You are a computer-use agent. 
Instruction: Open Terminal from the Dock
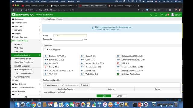pos(135,105)
